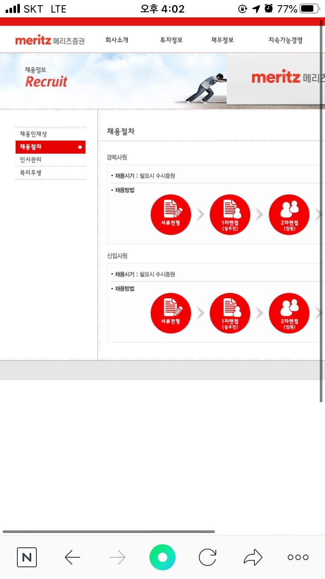Viewport: 325px width, 579px height.
Task: Click the 1차면접 icon under 경력사원
Action: click(230, 215)
